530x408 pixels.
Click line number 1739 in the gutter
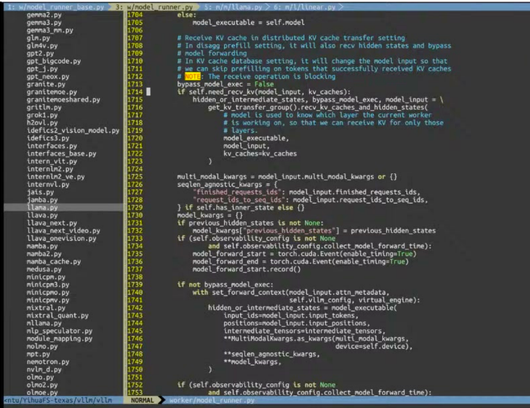click(135, 285)
